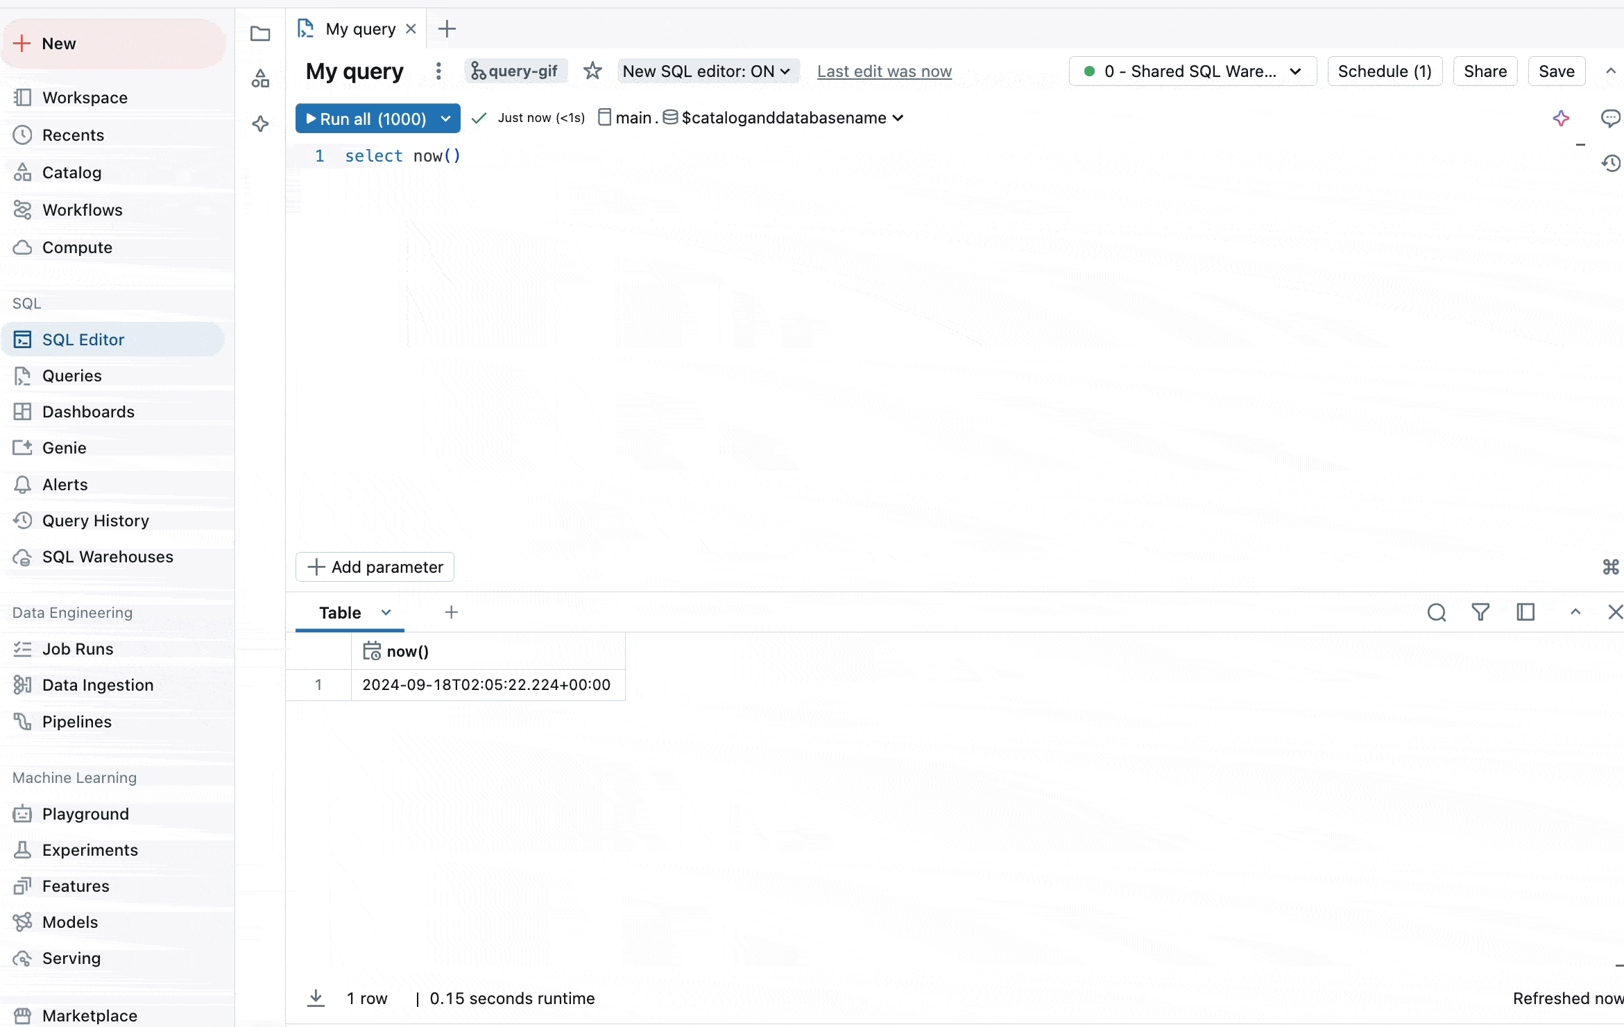Open comments panel icon
The image size is (1624, 1027).
tap(1610, 118)
